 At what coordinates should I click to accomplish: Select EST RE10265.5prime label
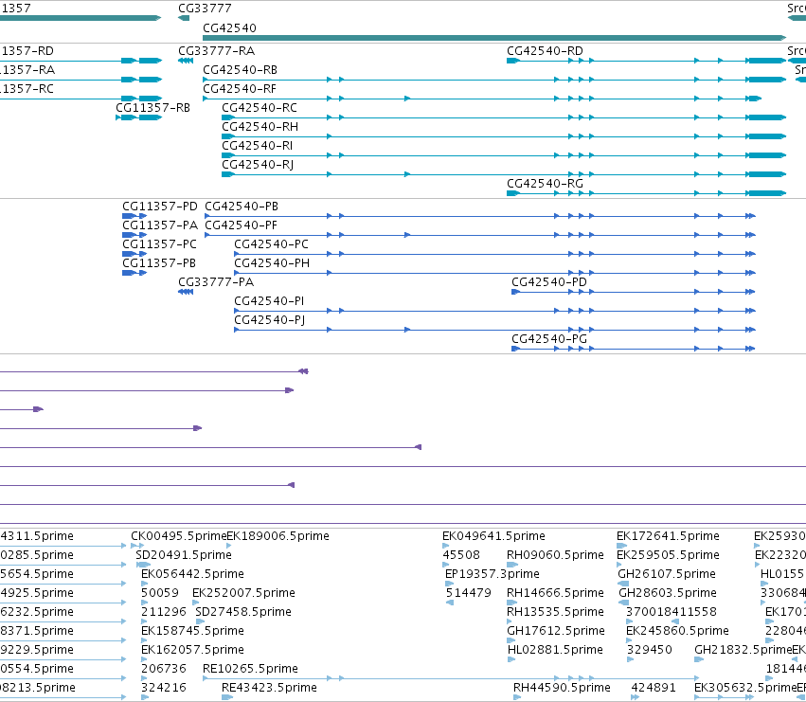[250, 669]
